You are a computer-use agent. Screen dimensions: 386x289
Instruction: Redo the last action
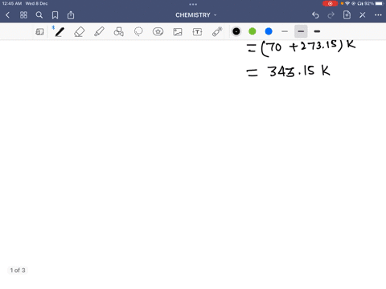point(331,15)
